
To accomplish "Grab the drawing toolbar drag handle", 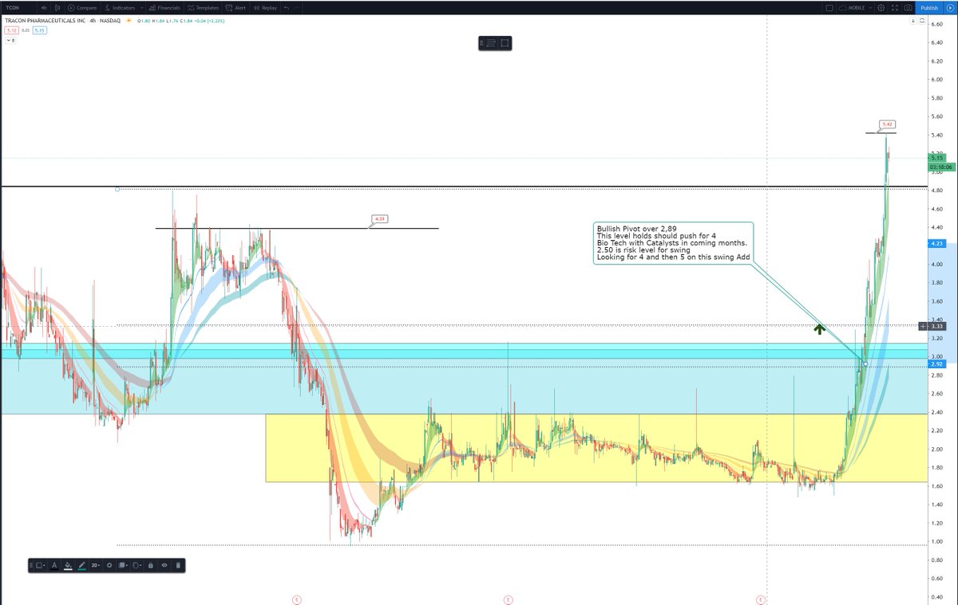I will pos(31,565).
